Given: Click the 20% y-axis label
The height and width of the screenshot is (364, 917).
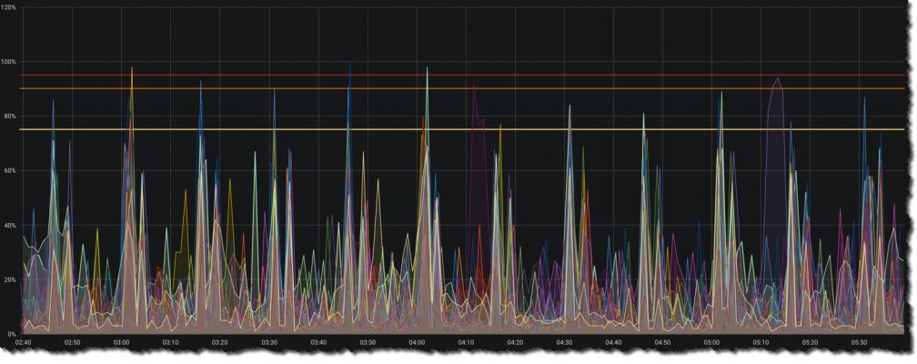Looking at the screenshot, I should pyautogui.click(x=10, y=279).
